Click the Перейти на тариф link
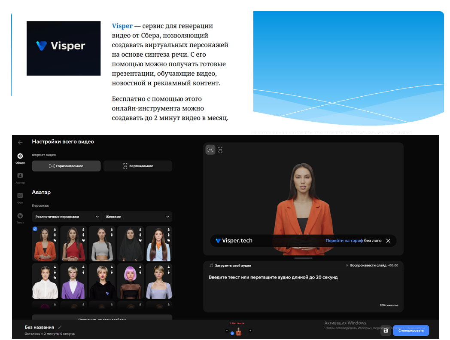450x340 pixels. pos(344,241)
